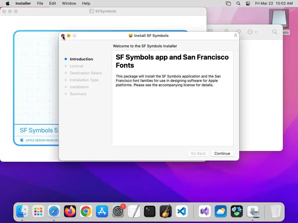Open the heart and dollar app in Dock

coord(237,211)
